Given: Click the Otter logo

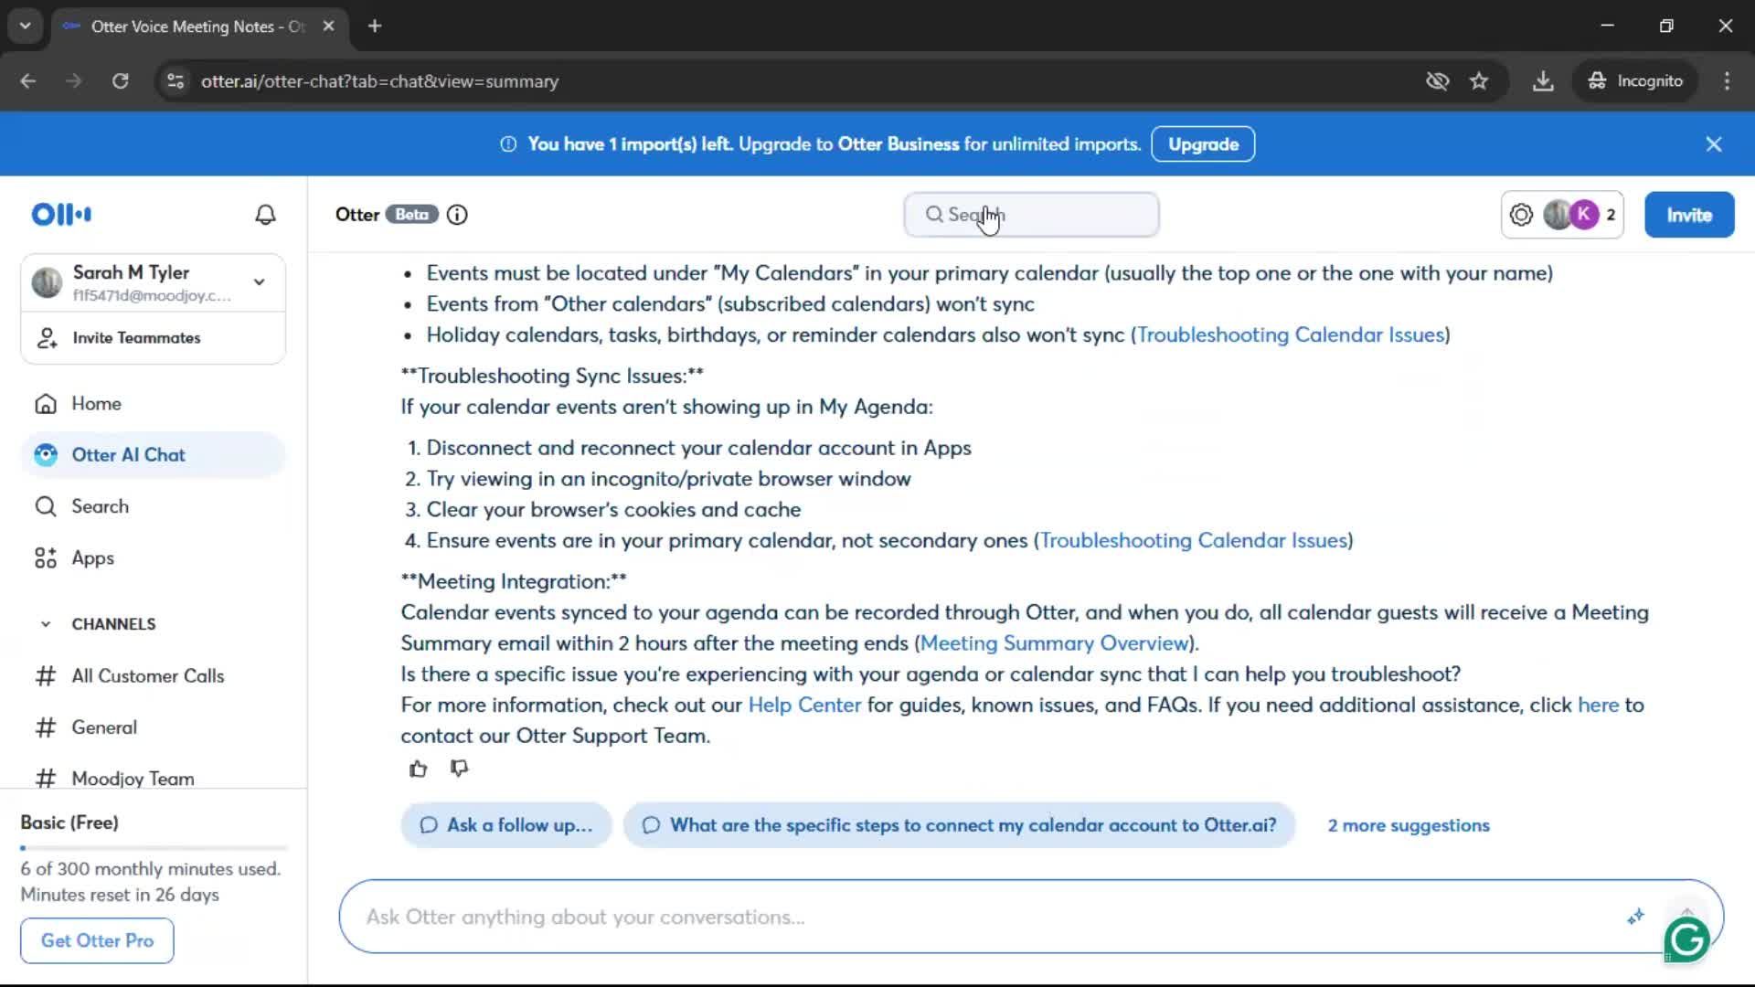Looking at the screenshot, I should (x=61, y=214).
